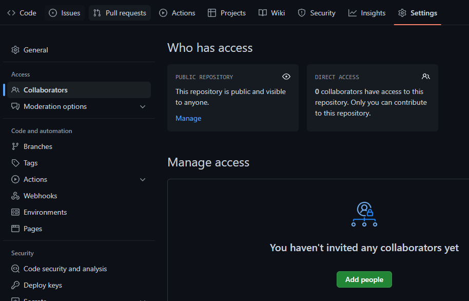Click the Webhooks icon

pyautogui.click(x=15, y=196)
